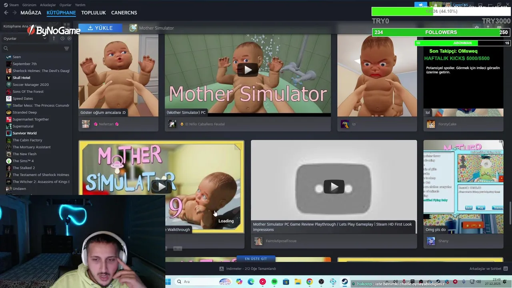Screen dimensions: 512x288
Task: Open the 'Göster oğlum amcalara :D' screenshot
Action: 118,75
